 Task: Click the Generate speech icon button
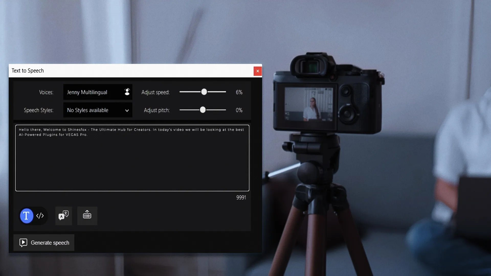point(23,243)
